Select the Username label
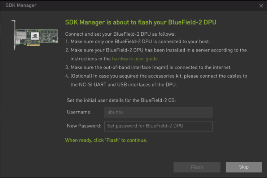The width and height of the screenshot is (267, 178). (x=79, y=112)
